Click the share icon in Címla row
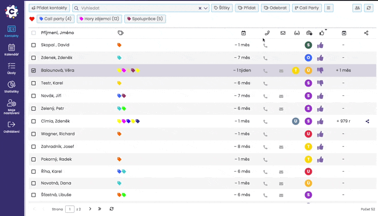The height and width of the screenshot is (216, 378). pyautogui.click(x=367, y=121)
